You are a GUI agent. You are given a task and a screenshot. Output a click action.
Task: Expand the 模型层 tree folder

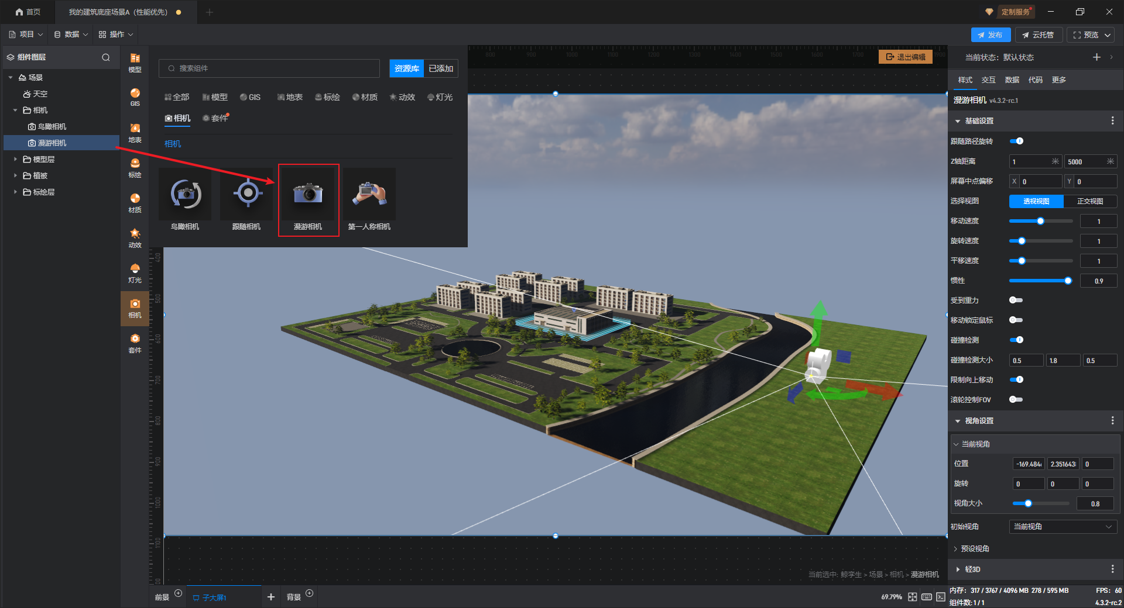point(15,159)
